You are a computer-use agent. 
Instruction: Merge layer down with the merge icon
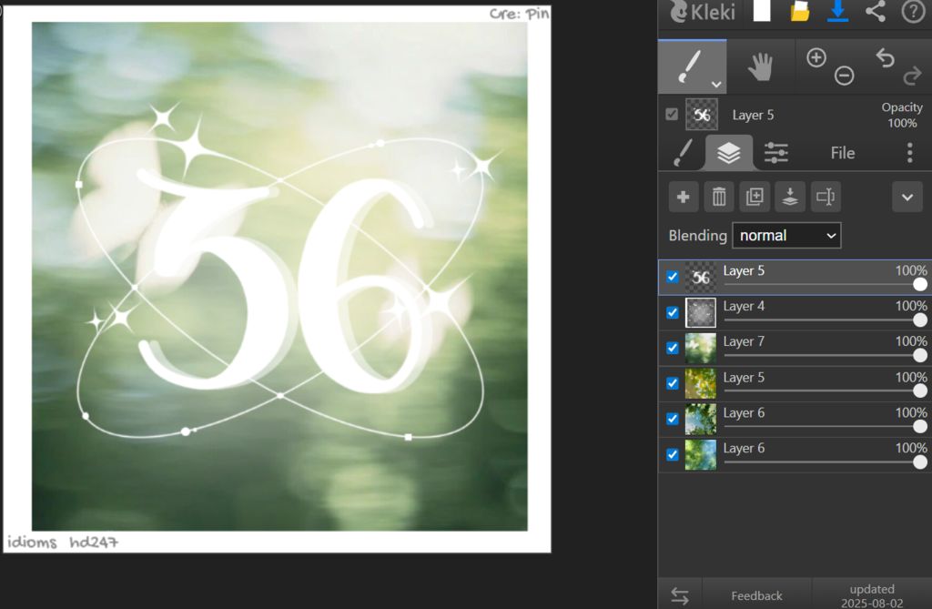[790, 197]
